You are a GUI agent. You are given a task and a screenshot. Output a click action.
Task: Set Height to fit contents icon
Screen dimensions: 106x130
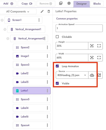pyautogui.click(x=92, y=46)
